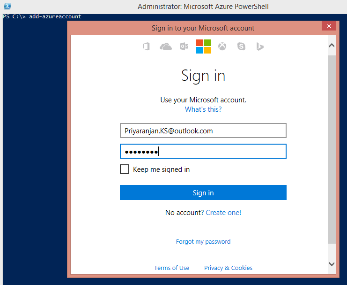Click the PowerShell window icon in title bar
Screen dimensions: 347x285
7,6
